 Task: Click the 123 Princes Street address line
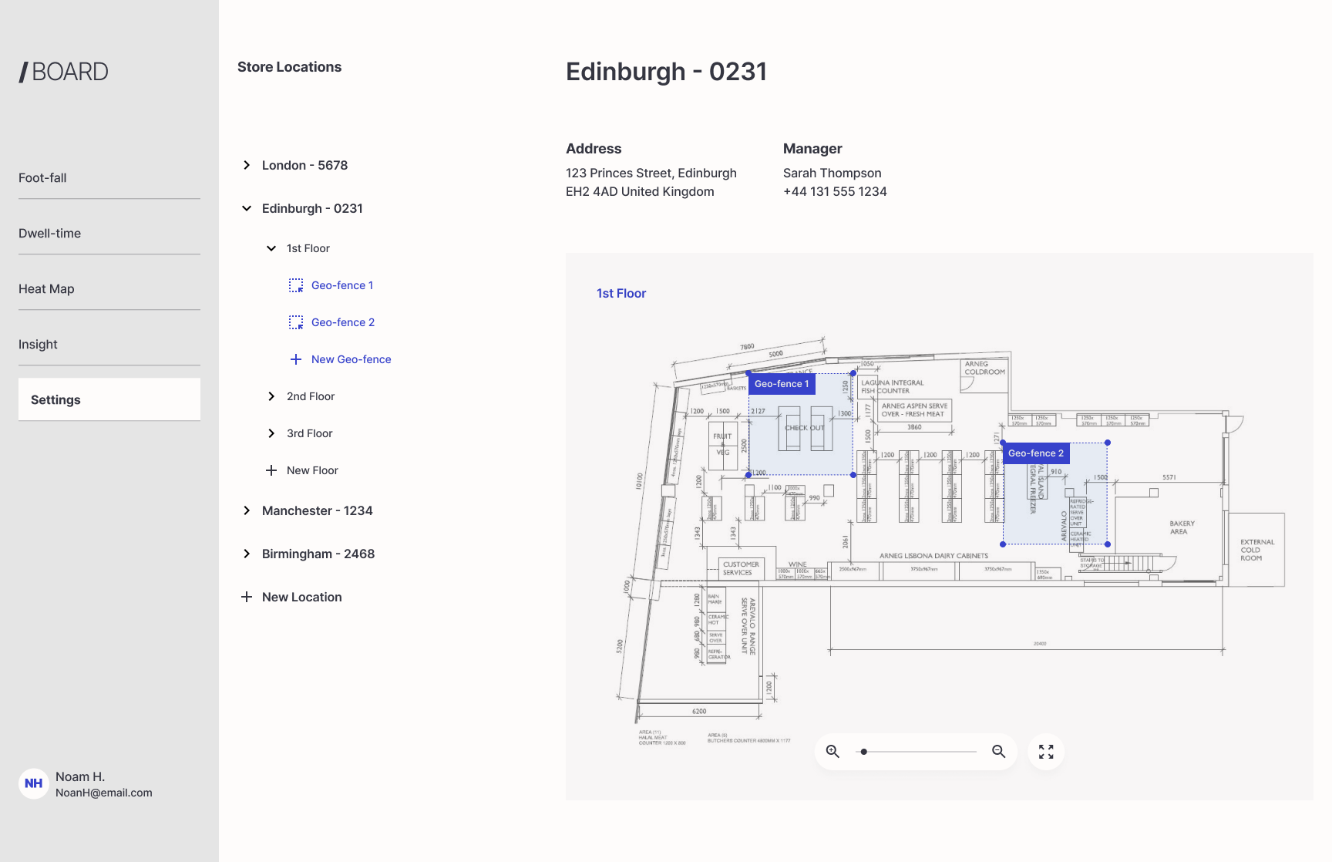click(651, 173)
